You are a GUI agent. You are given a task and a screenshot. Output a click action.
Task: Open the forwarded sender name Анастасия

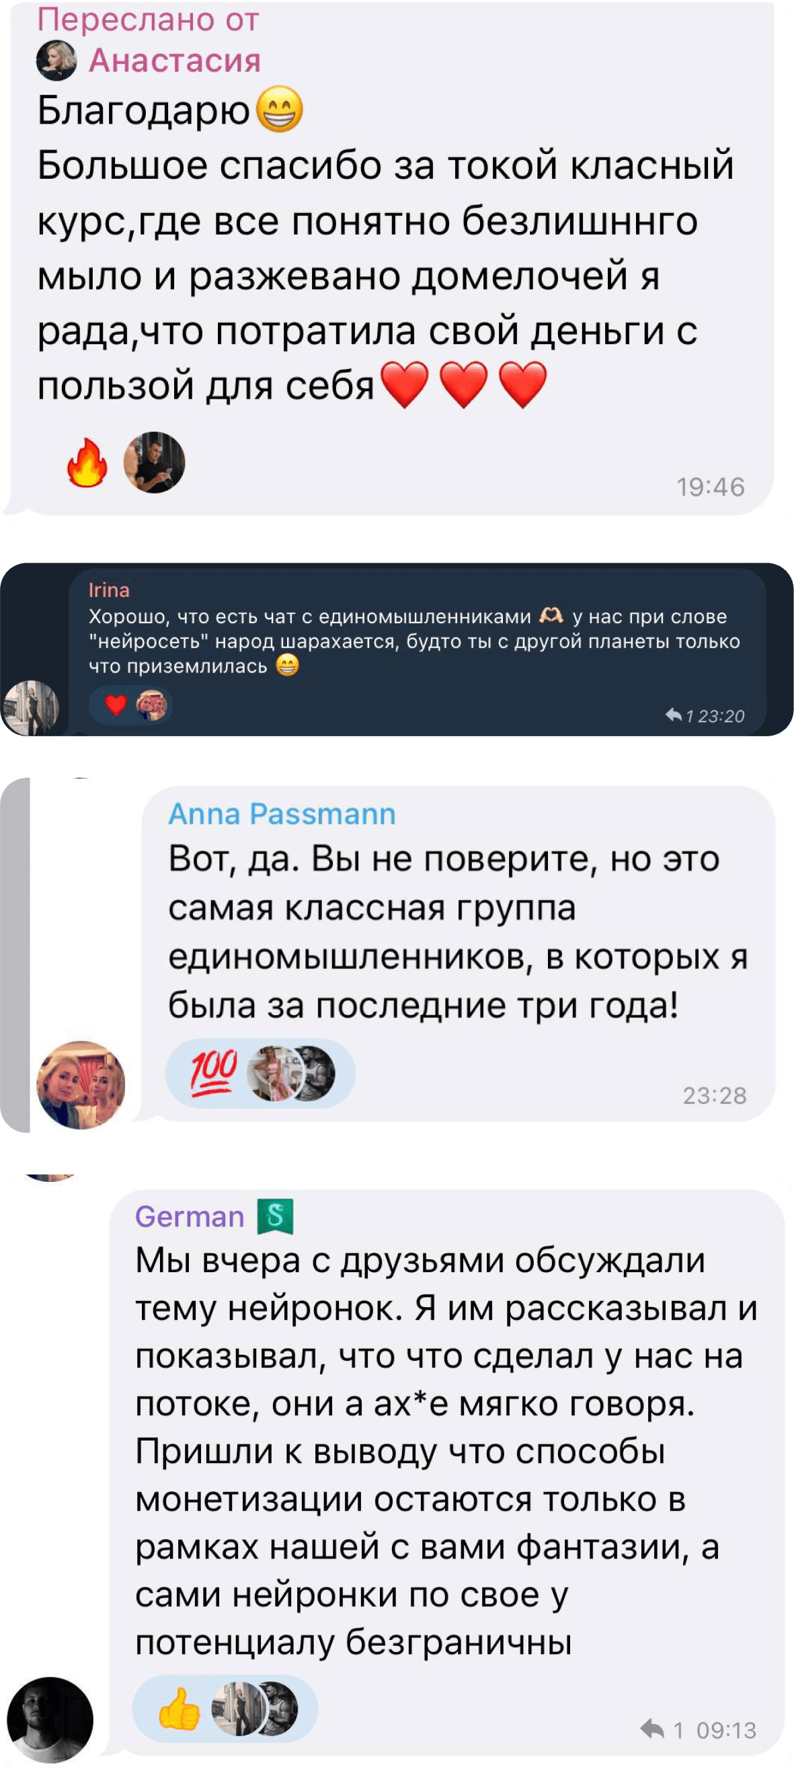(175, 61)
